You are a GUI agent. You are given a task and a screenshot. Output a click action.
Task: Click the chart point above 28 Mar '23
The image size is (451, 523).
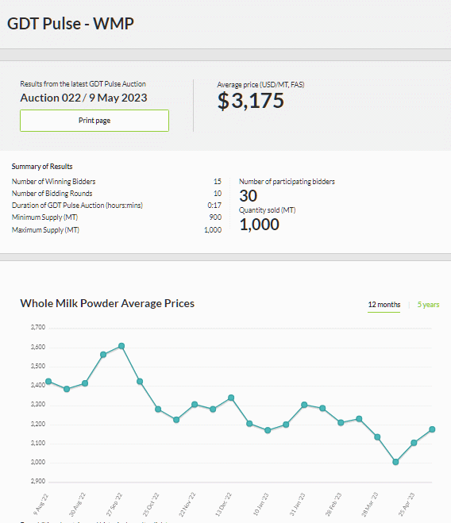(377, 437)
